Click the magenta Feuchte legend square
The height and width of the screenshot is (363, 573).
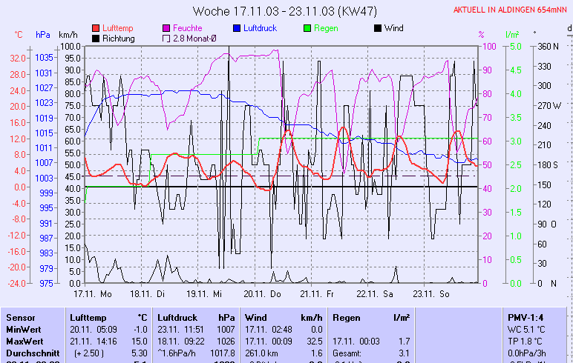[167, 28]
